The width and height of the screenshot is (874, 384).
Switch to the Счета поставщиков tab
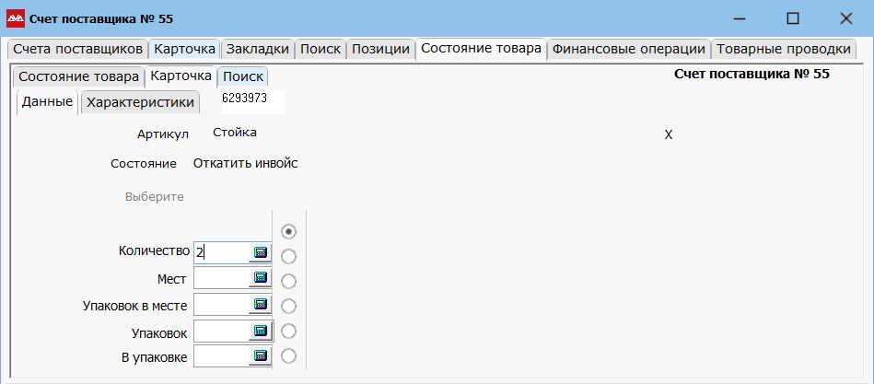(x=78, y=49)
